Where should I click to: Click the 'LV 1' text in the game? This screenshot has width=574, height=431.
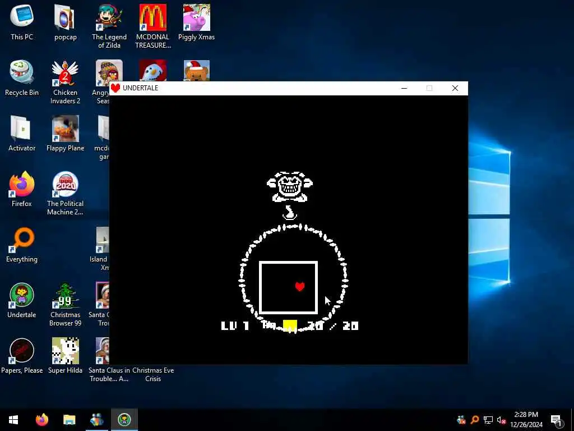click(235, 325)
